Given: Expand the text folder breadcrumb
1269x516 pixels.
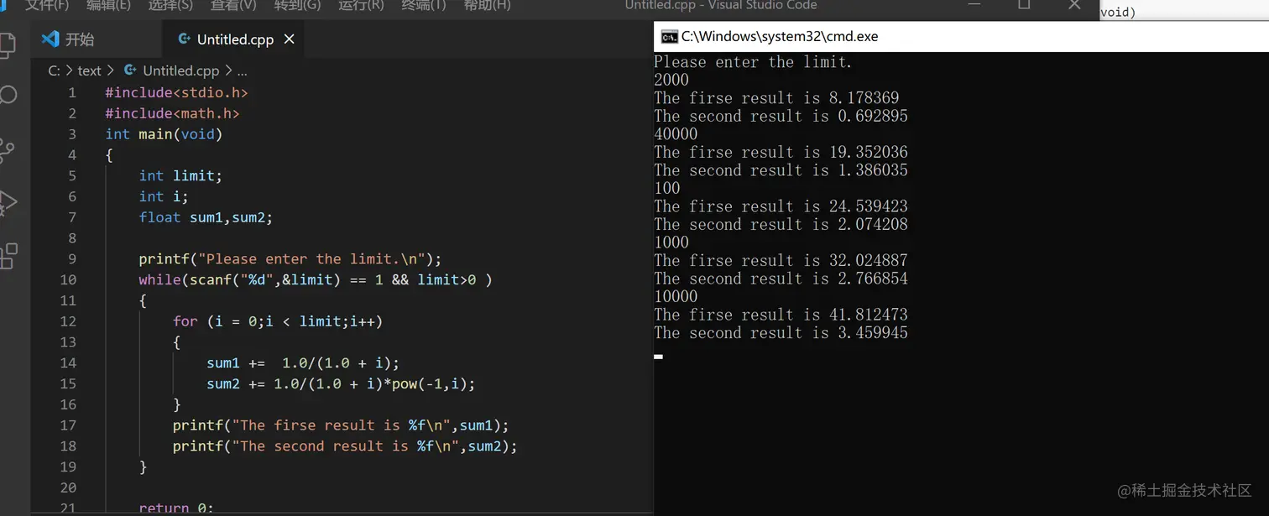Looking at the screenshot, I should click(x=89, y=70).
